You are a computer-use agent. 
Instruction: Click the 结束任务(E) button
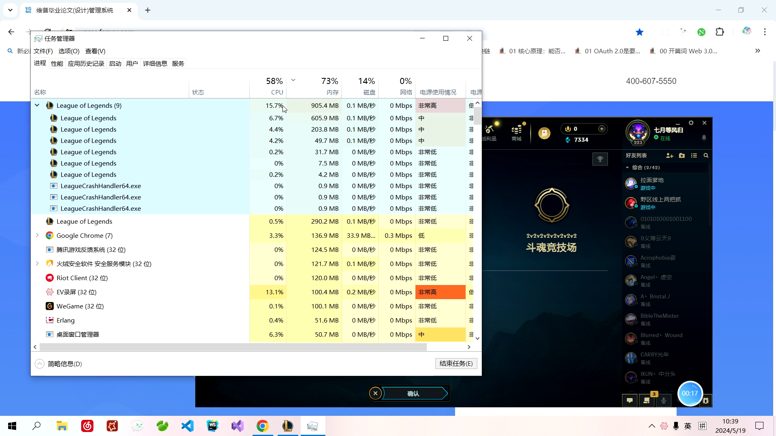point(456,363)
